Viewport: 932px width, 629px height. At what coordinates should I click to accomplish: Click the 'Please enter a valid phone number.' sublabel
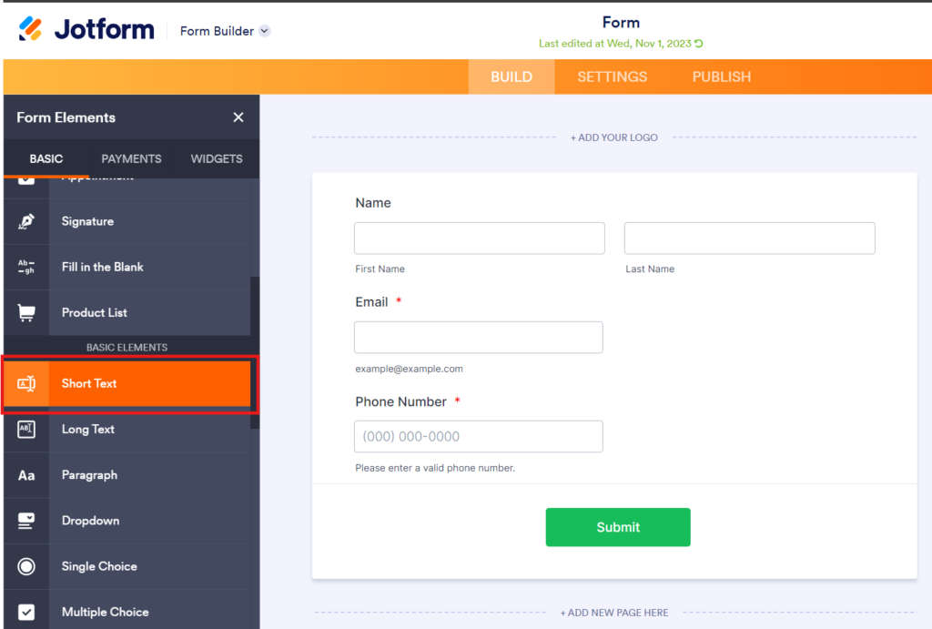click(435, 468)
